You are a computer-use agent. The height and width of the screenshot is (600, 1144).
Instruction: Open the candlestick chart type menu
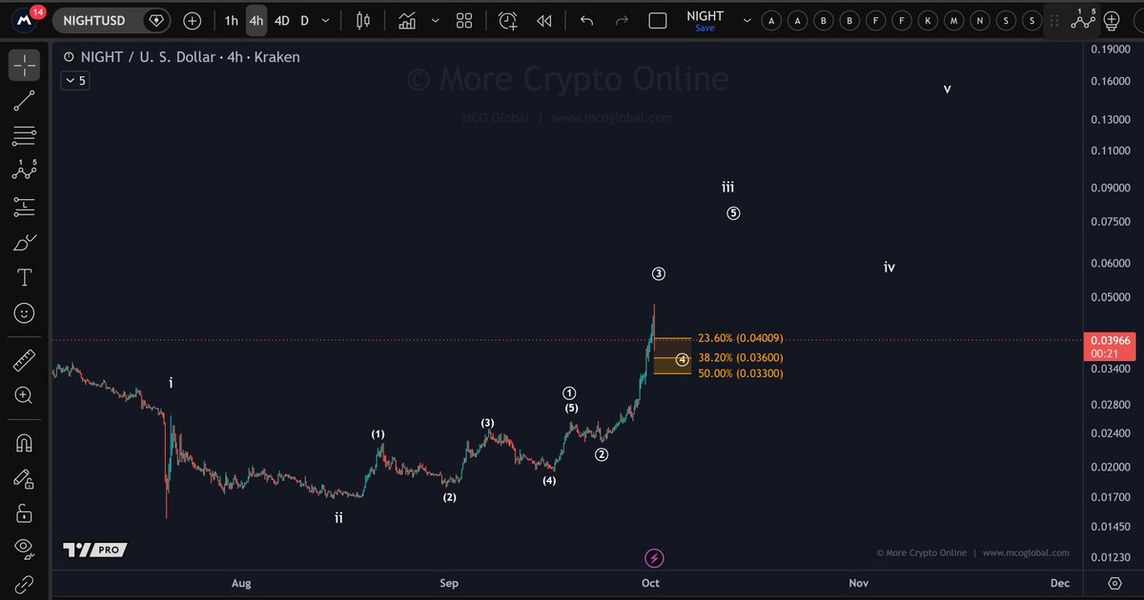coord(362,20)
